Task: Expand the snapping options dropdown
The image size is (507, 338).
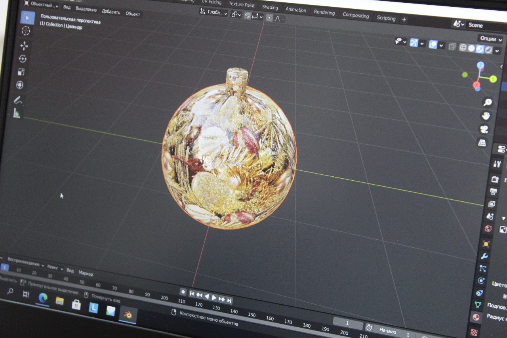Action: [257, 17]
